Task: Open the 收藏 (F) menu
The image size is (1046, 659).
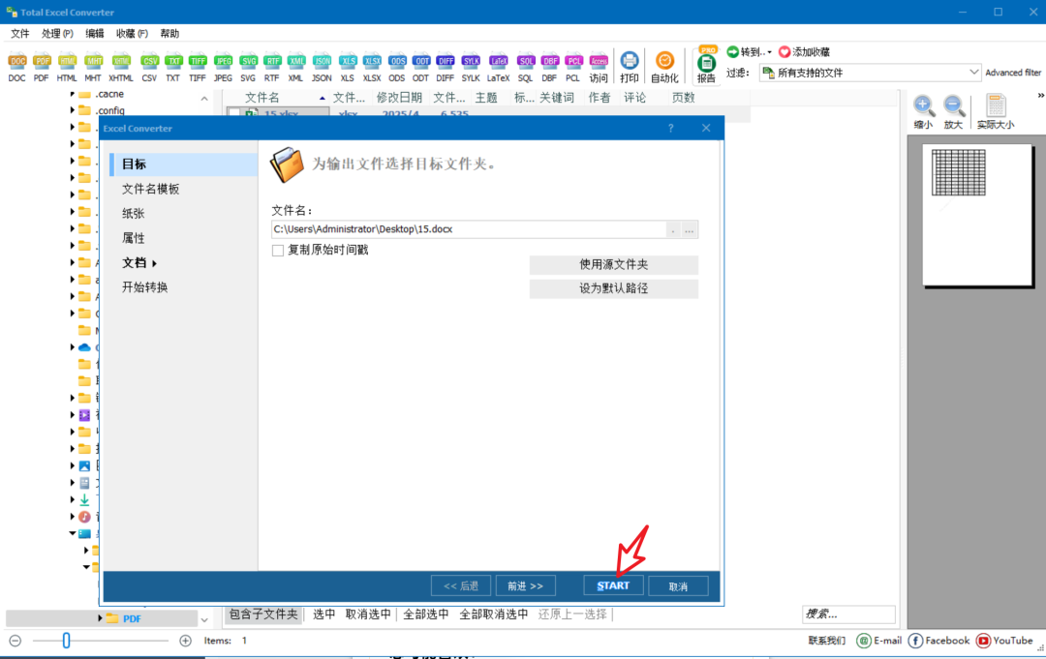Action: 132,33
